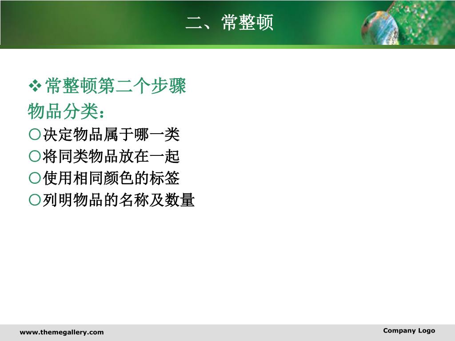Open the www.themegallery.com footer link
Image resolution: width=455 pixels, height=341 pixels.
tap(61, 332)
